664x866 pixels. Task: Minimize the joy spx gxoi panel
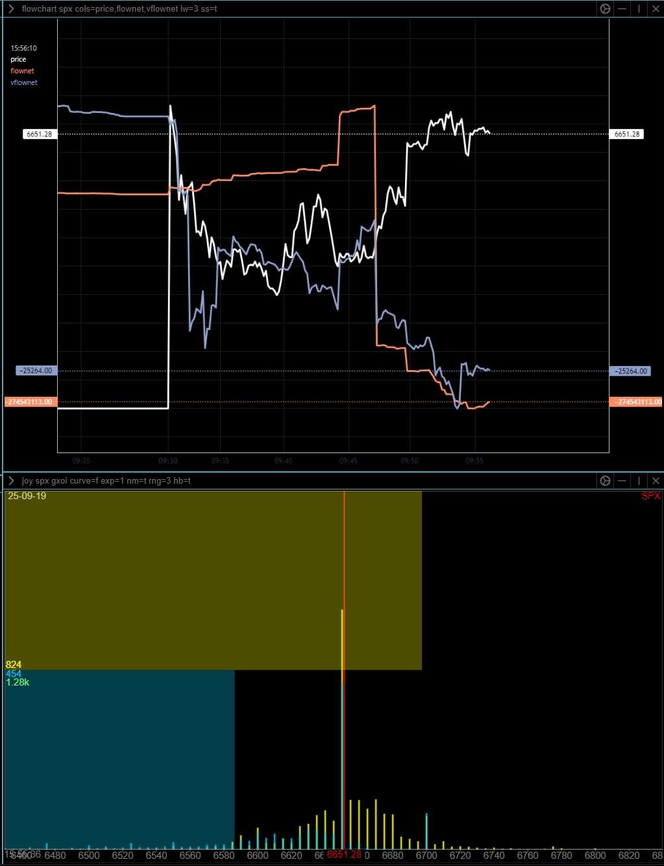[x=622, y=480]
